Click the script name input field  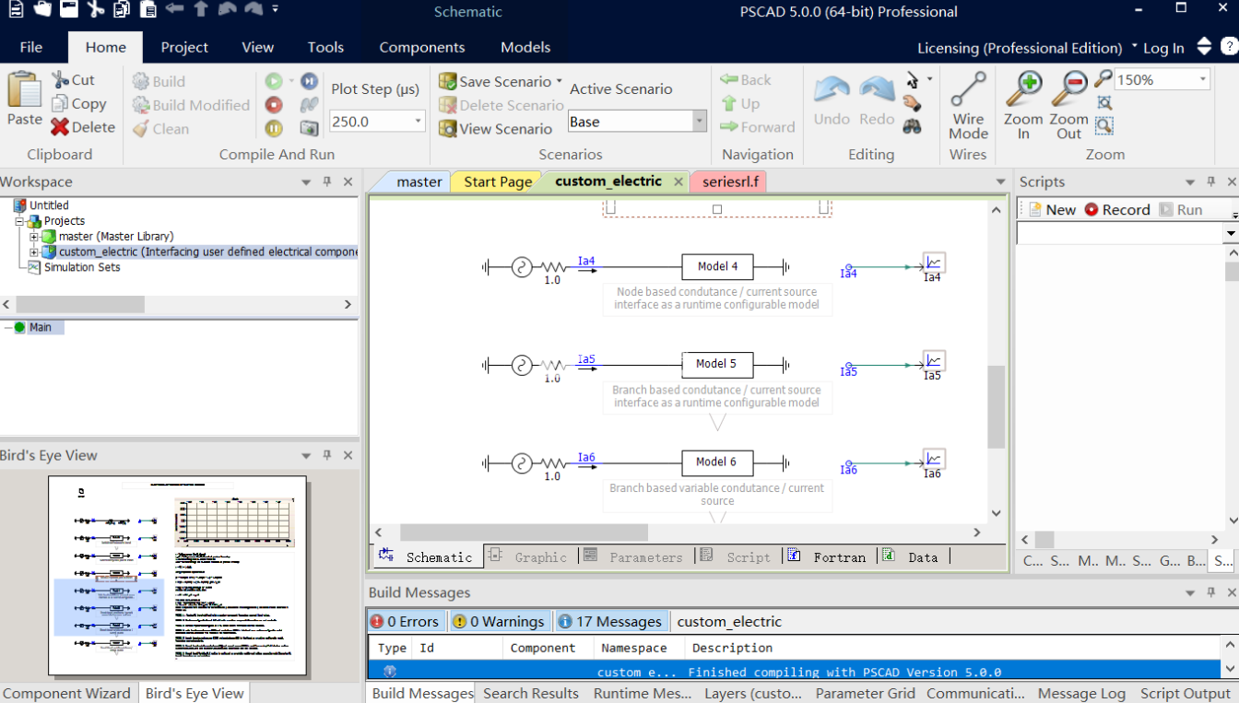pos(1120,235)
